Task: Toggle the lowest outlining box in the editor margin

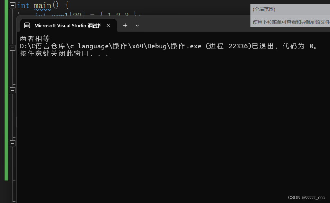Action: point(13,143)
